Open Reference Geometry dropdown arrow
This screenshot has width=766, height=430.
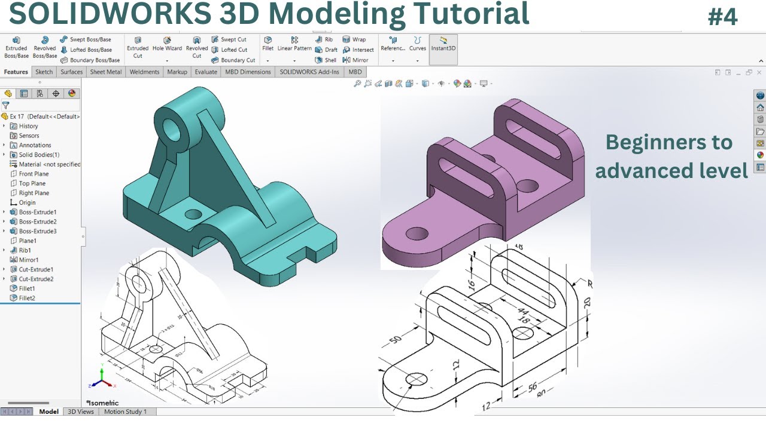[393, 60]
